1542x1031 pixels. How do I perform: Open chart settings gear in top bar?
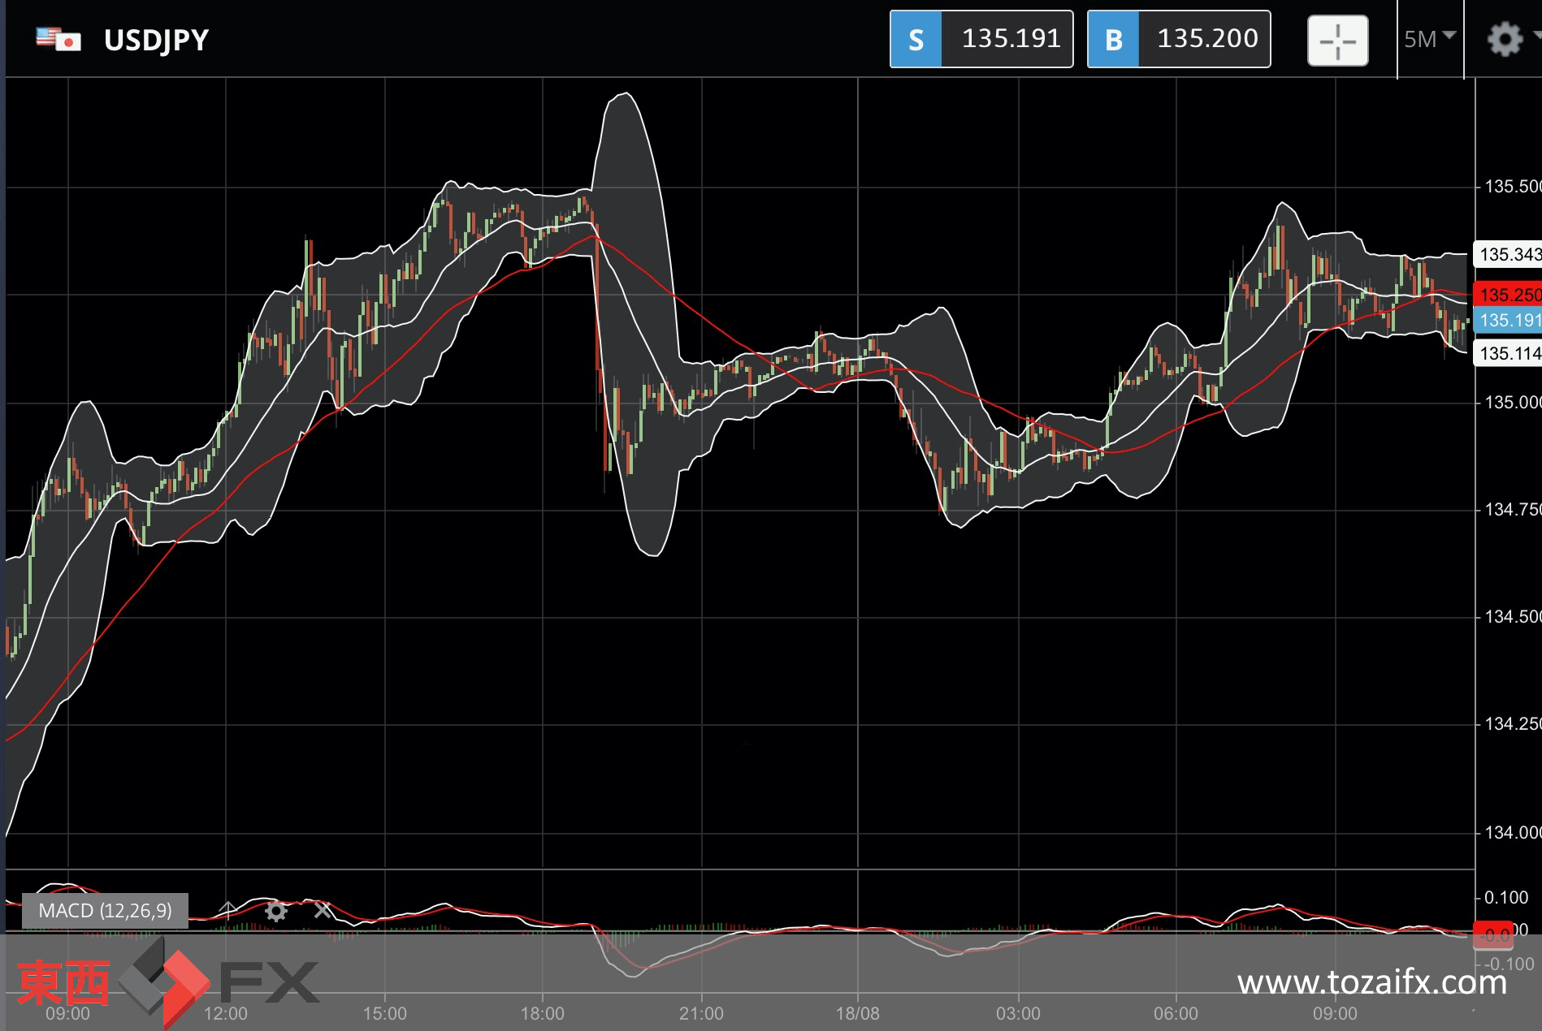coord(1505,39)
